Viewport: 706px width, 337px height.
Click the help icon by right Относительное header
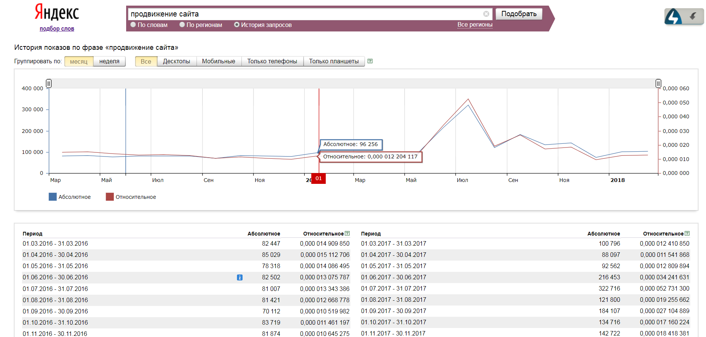coord(687,233)
